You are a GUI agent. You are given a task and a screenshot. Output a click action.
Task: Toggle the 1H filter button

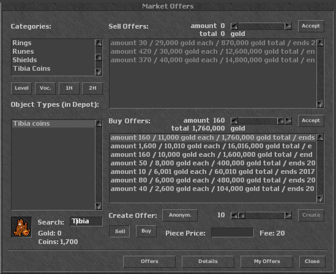pyautogui.click(x=69, y=88)
